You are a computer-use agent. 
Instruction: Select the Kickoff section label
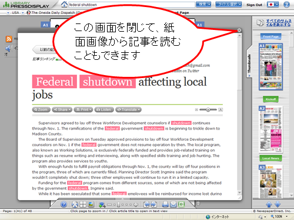(x=270, y=99)
